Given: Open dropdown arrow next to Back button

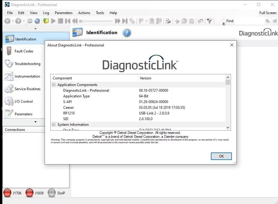Looking at the screenshot, I should click(13, 21).
